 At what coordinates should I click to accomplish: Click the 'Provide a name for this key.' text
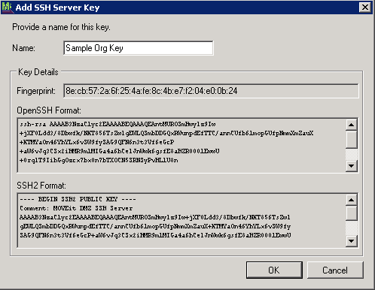(x=61, y=27)
